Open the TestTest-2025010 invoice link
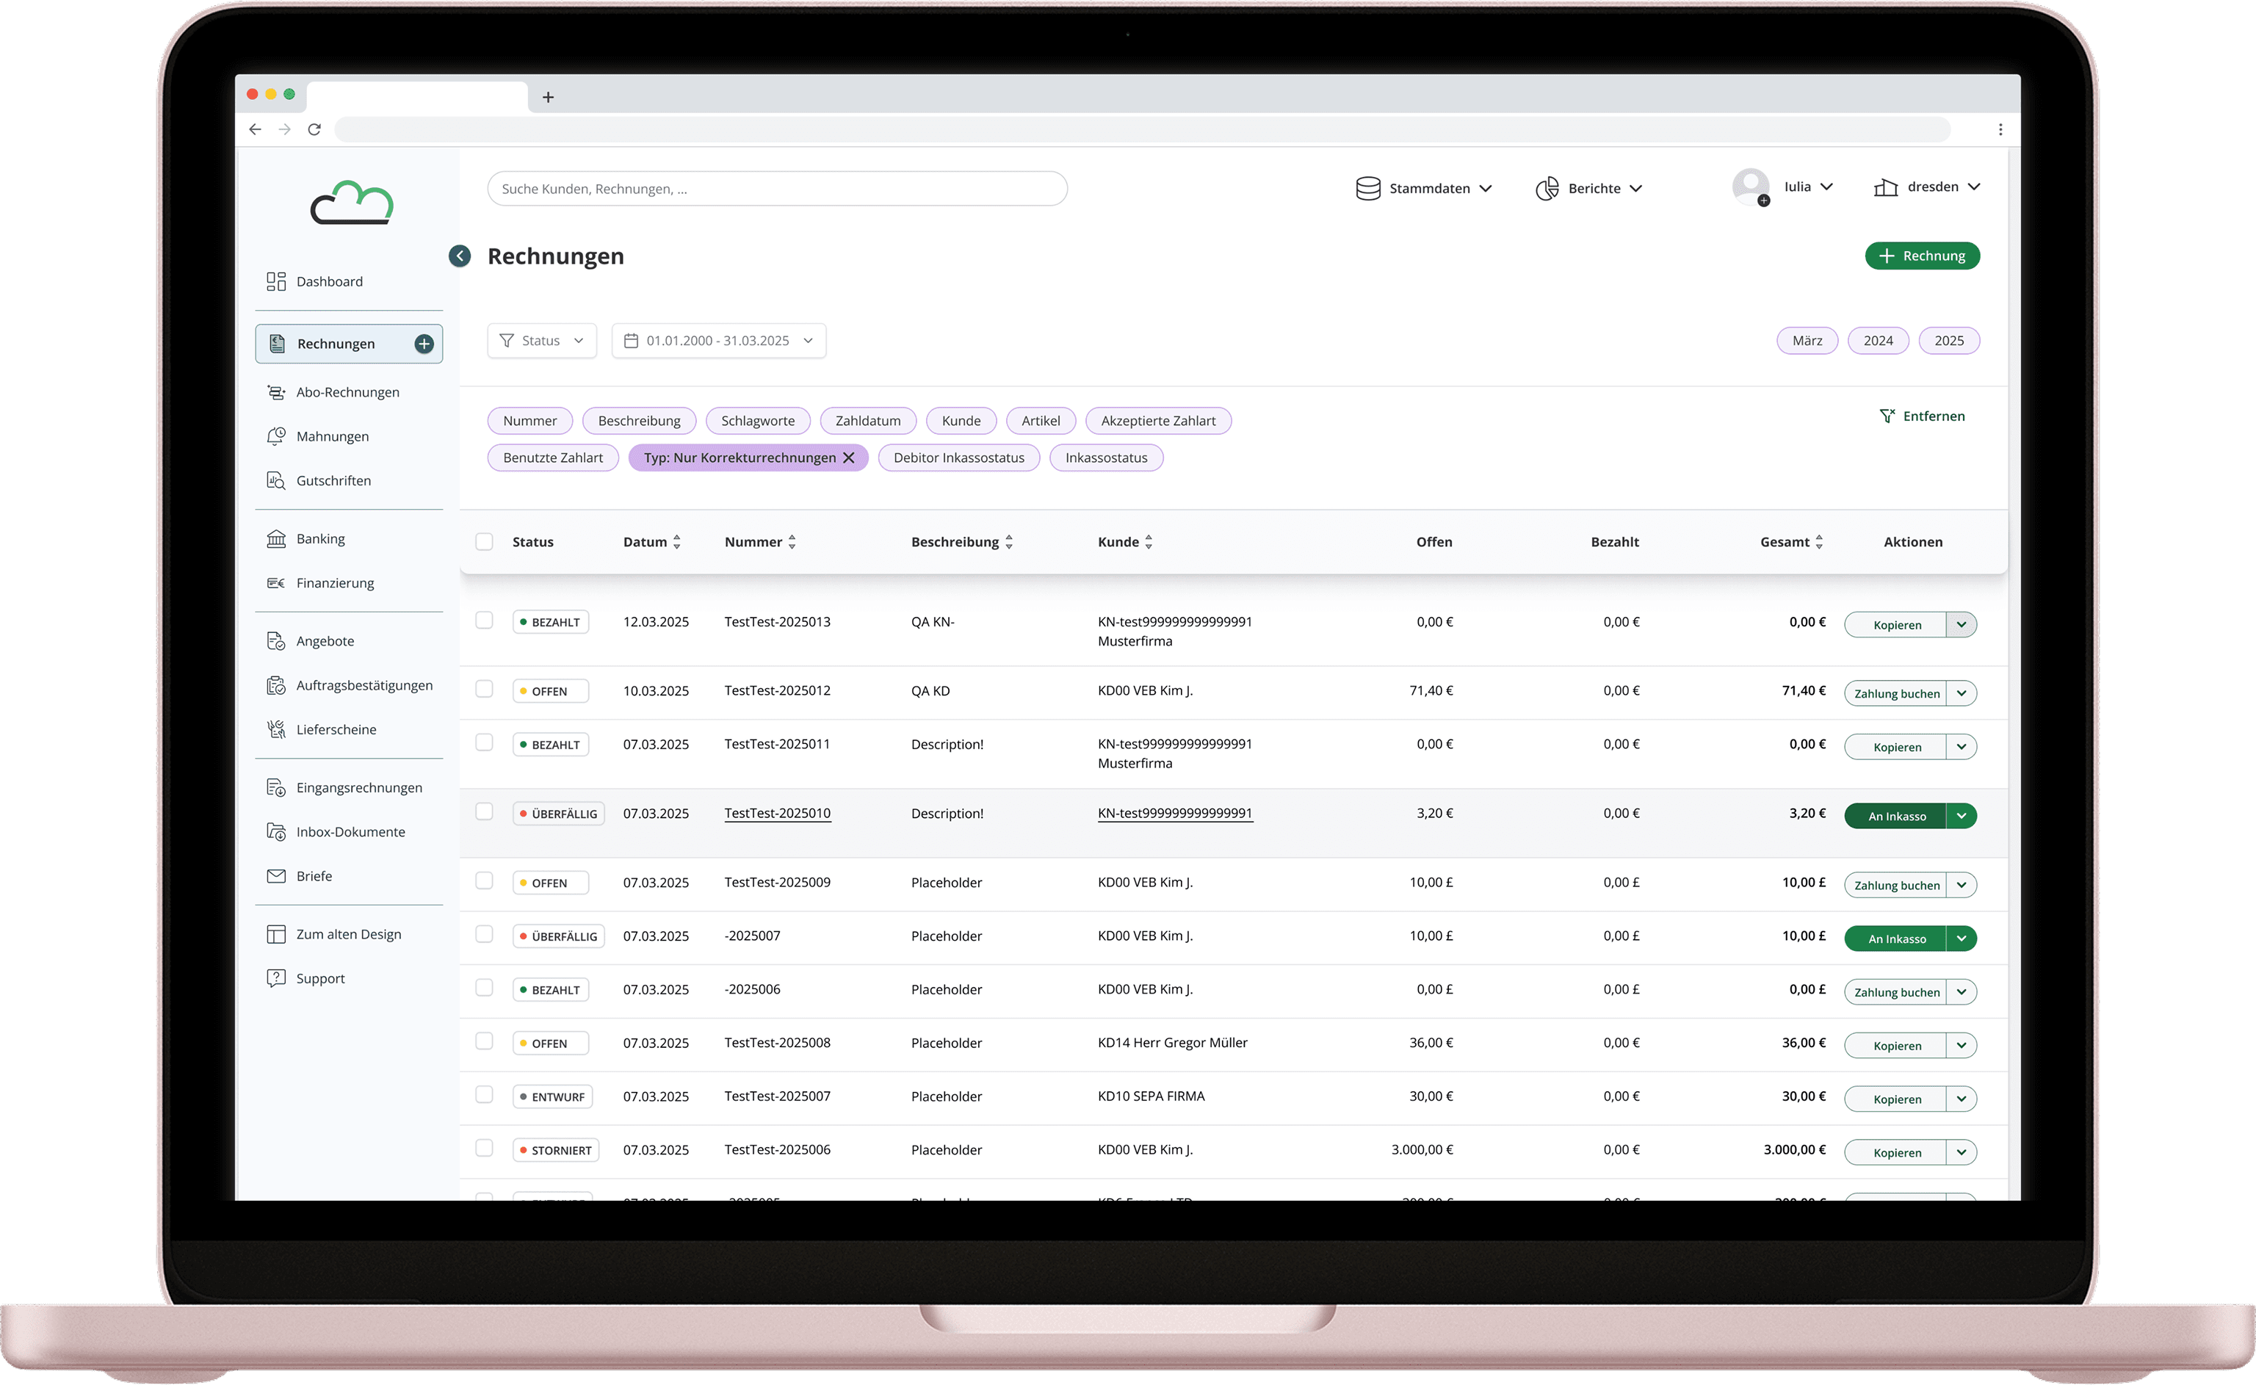Image resolution: width=2256 pixels, height=1385 pixels. tap(777, 814)
